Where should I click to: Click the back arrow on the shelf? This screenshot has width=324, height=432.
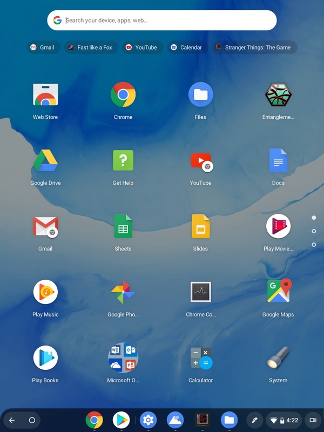[12, 420]
